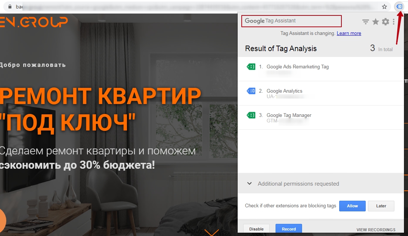Open the three-dot overflow menu in Tag Assistant
The width and height of the screenshot is (408, 236).
[394, 22]
